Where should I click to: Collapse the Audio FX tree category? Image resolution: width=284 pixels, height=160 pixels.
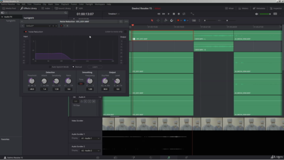point(2,17)
